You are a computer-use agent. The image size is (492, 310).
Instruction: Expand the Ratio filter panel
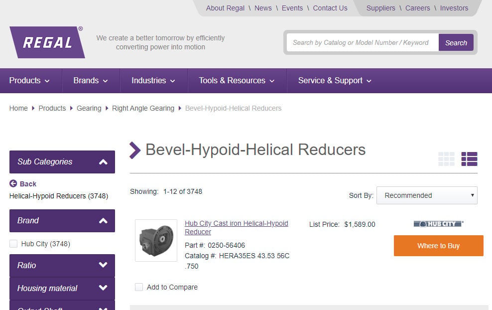[62, 266]
